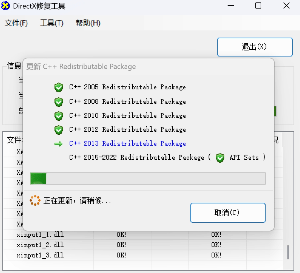Open the 文件(F) menu
The height and width of the screenshot is (273, 300).
16,23
